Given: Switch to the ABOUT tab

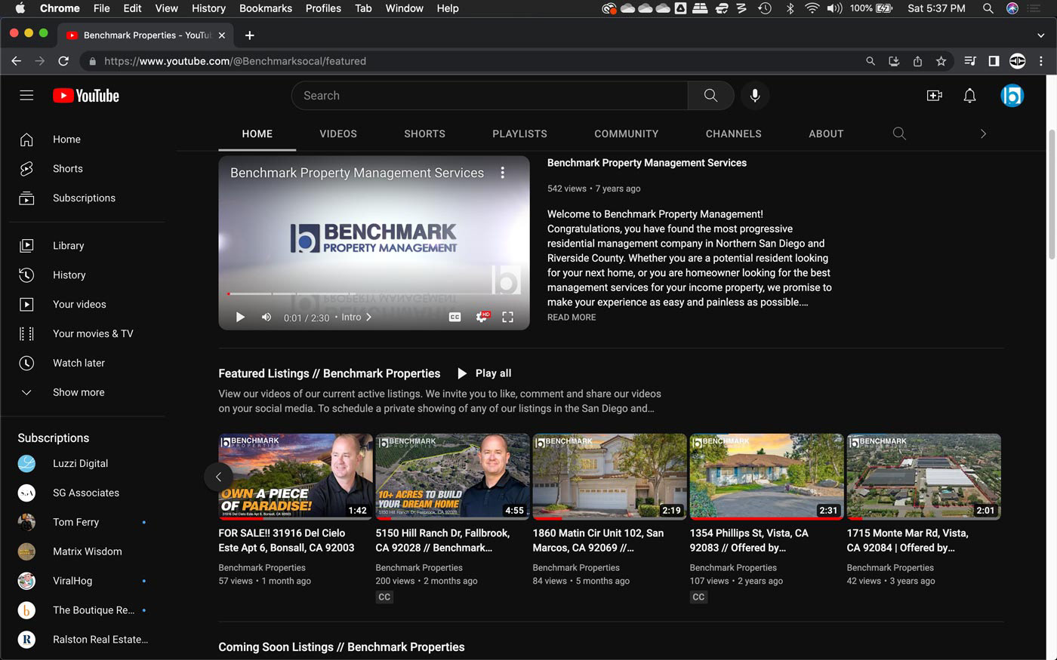Looking at the screenshot, I should tap(826, 134).
